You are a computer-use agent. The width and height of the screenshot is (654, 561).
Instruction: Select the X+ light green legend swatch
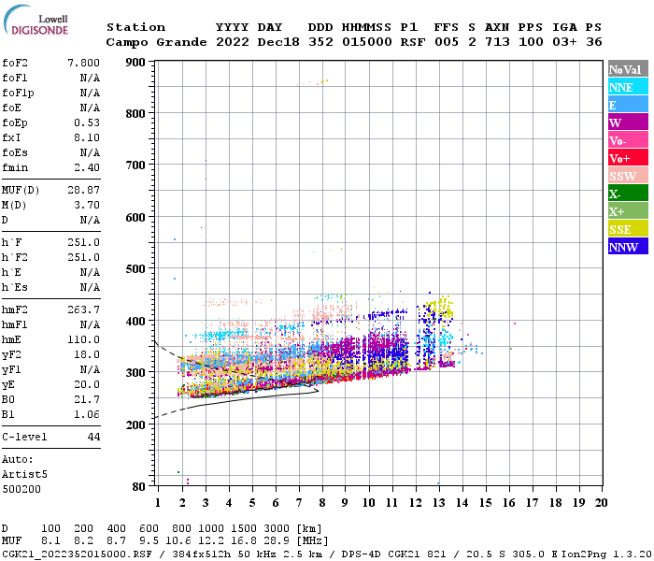pyautogui.click(x=628, y=210)
